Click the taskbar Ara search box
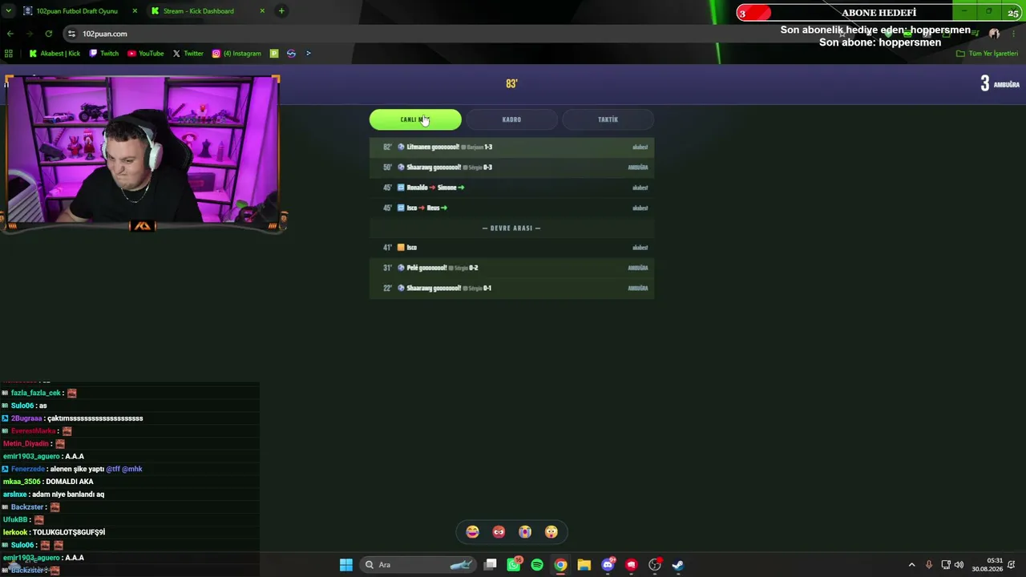Image resolution: width=1026 pixels, height=577 pixels. point(418,565)
